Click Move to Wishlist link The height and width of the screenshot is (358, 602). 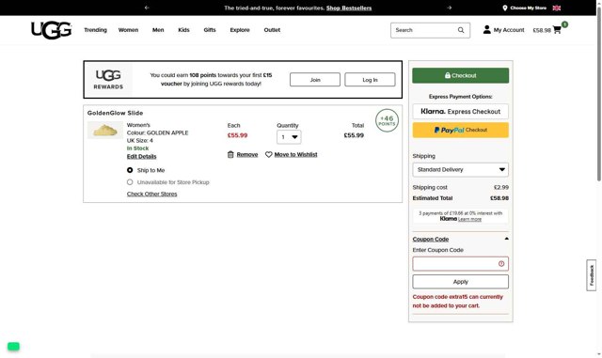tap(295, 155)
